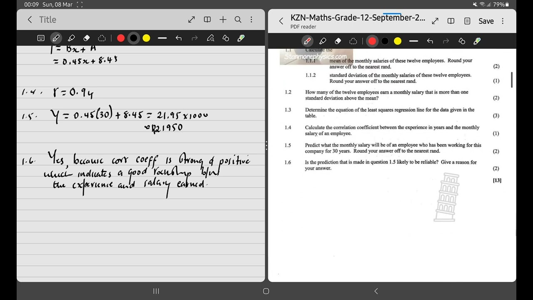Pick red color in the PDF toolbar
The image size is (533, 300).
[372, 41]
